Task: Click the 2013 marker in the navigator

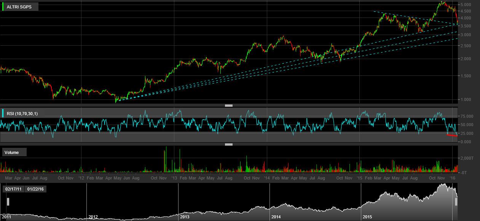Action: click(x=185, y=217)
